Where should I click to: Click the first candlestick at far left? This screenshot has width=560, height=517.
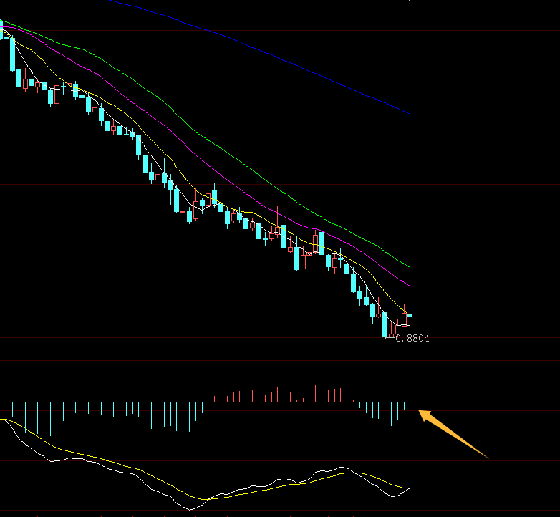tap(1, 29)
